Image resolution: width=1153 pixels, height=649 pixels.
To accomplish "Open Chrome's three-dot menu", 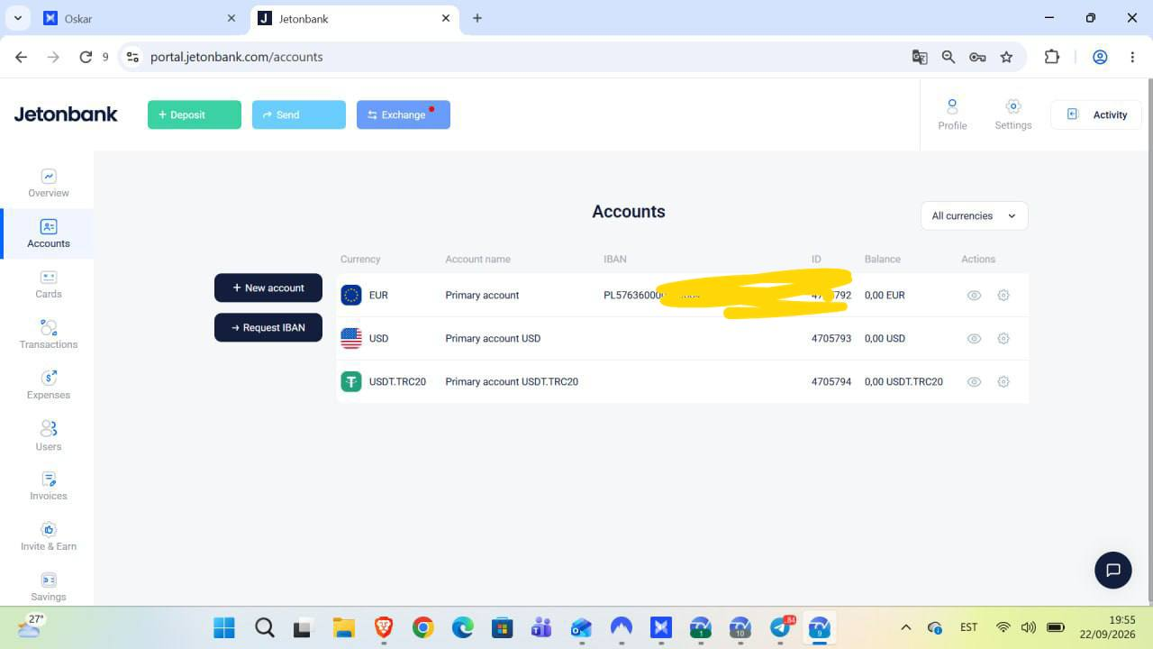I will [1132, 57].
